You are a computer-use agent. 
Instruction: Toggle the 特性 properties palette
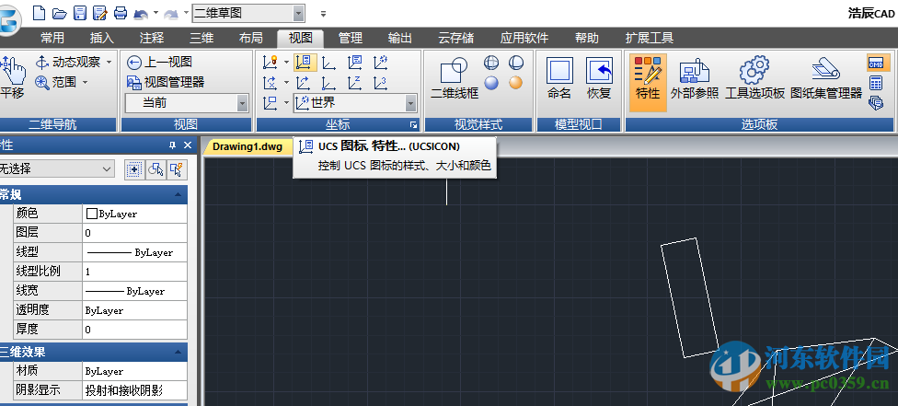[x=648, y=81]
